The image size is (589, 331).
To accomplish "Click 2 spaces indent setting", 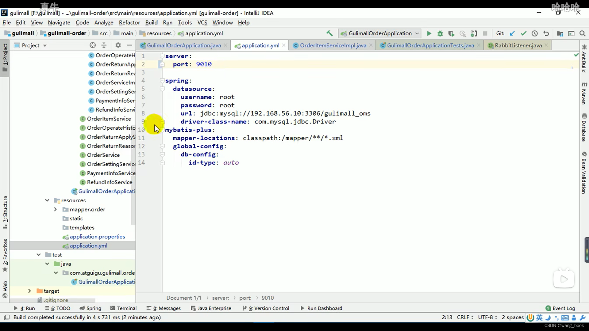I will pyautogui.click(x=513, y=318).
